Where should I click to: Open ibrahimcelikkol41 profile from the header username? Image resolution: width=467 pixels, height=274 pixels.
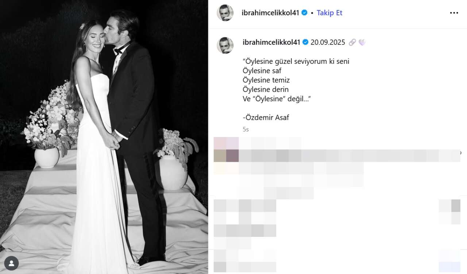270,13
